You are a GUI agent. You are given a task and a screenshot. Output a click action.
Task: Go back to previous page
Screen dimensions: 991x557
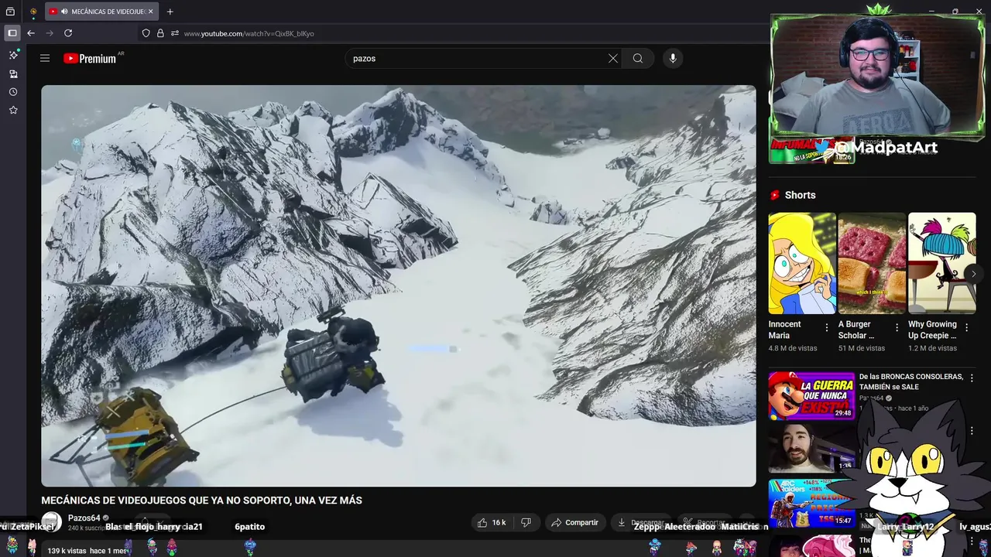click(31, 33)
